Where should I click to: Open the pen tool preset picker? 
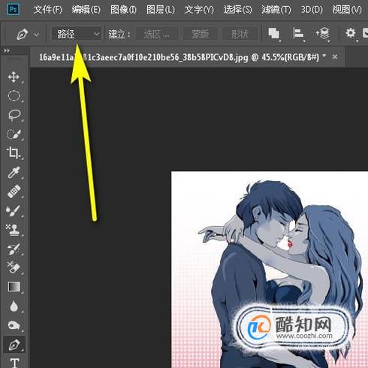click(28, 34)
